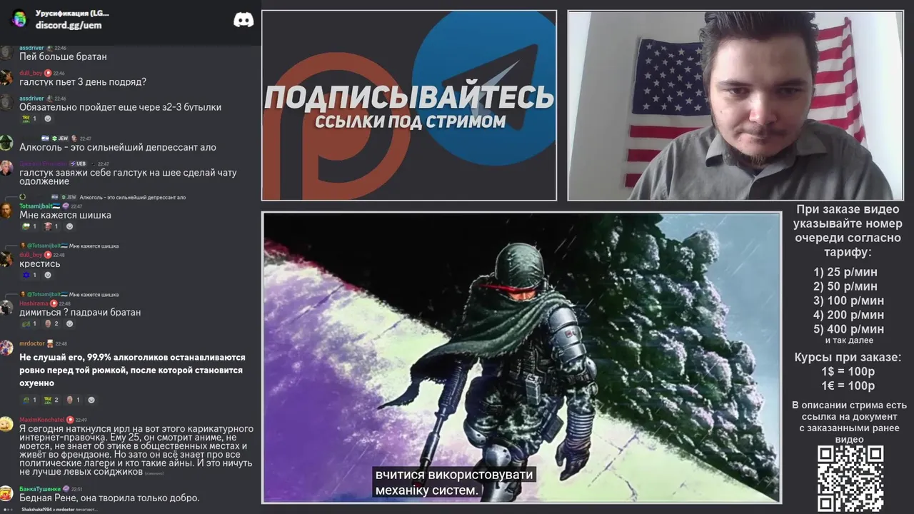The width and height of the screenshot is (914, 514).
Task: Open the БанкаТушенки username
Action: coord(40,489)
